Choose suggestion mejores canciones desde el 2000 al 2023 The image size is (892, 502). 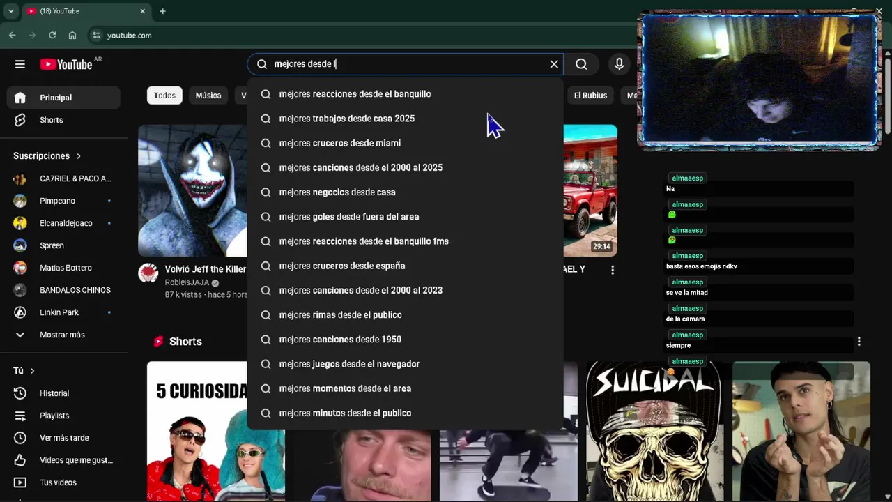405,290
